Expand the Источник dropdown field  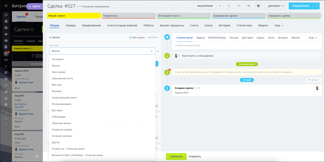102,51
